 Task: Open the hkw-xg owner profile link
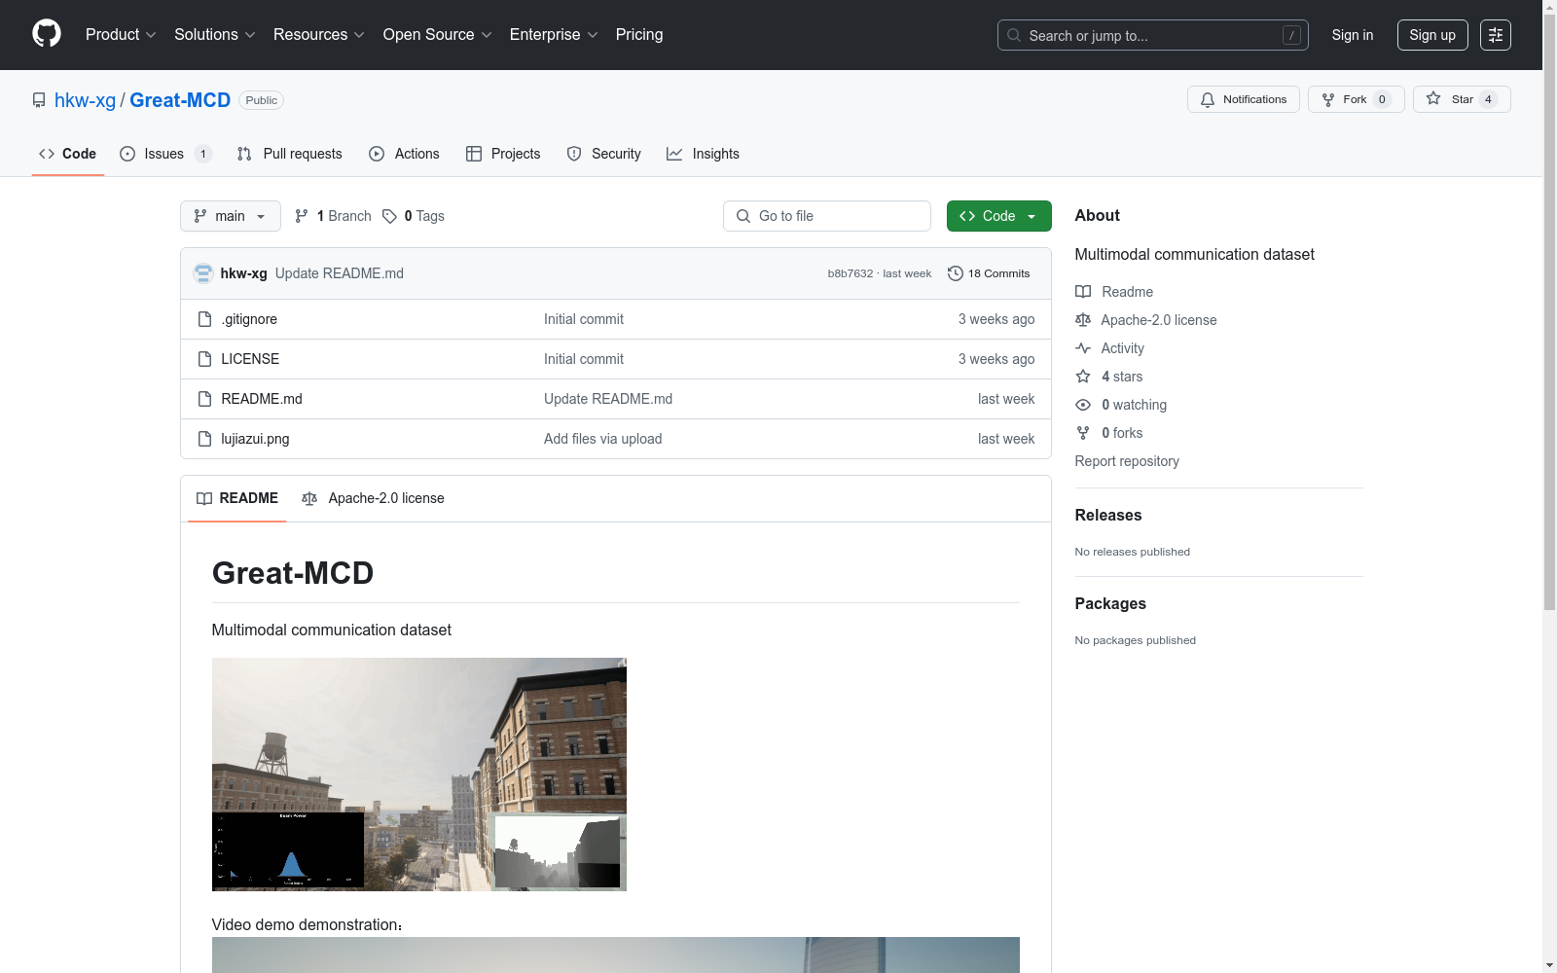pyautogui.click(x=85, y=100)
